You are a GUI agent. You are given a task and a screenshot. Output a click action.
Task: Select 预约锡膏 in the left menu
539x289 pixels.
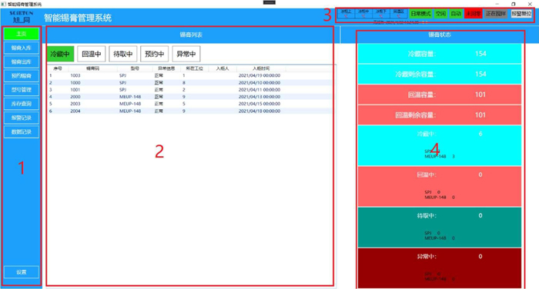point(22,76)
